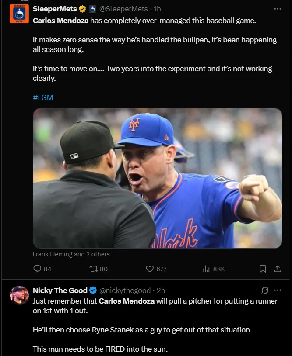Open SleeperMets profile avatar
This screenshot has height=356, width=292.
[19, 14]
